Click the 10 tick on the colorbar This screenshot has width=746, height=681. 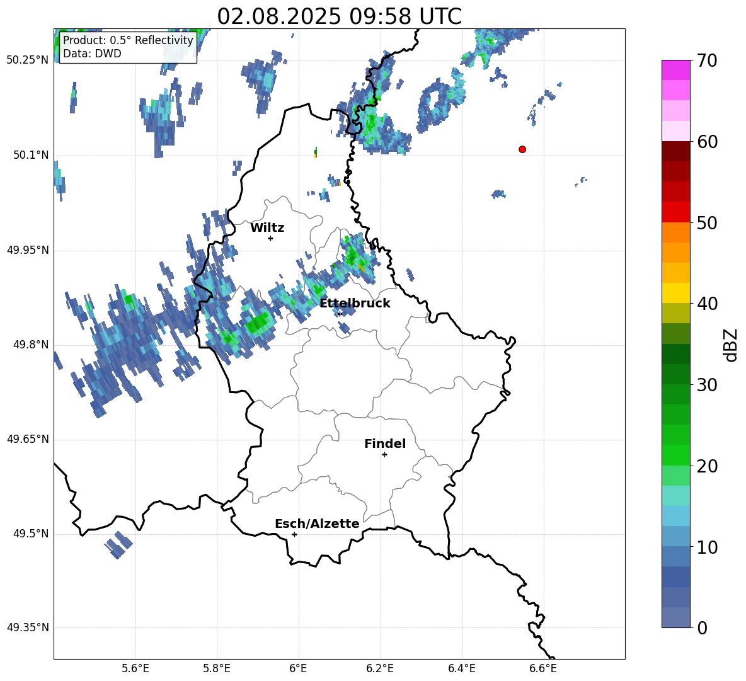(x=707, y=547)
